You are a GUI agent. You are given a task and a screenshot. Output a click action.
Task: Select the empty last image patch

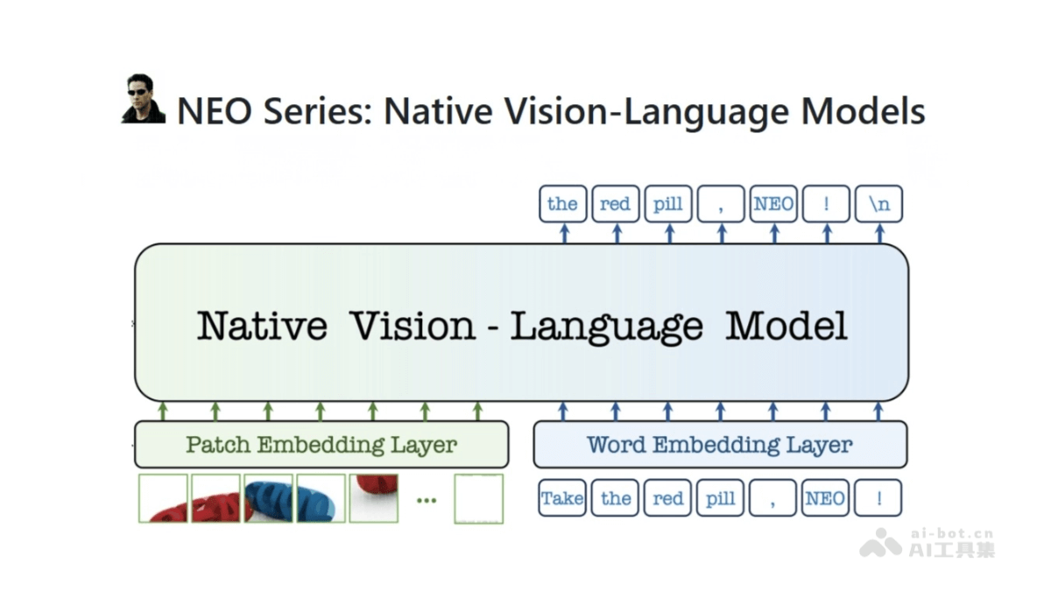(x=478, y=498)
